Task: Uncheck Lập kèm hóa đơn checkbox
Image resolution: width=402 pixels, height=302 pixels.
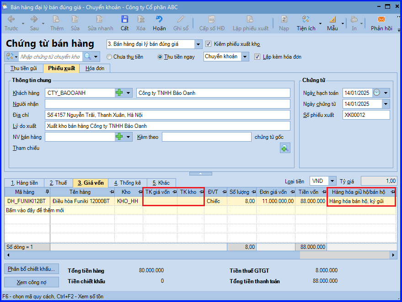Action: 257,57
